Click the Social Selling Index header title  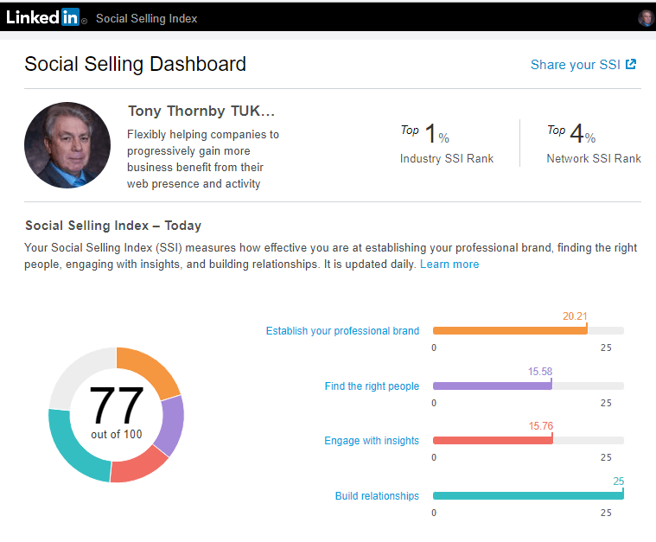point(147,18)
